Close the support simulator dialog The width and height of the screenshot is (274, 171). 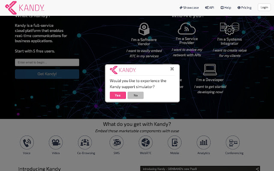[172, 69]
